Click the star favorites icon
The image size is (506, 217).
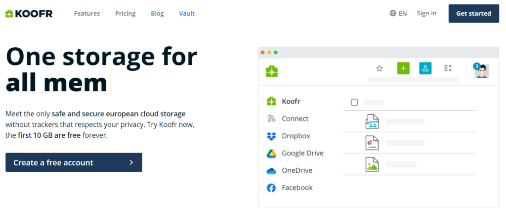(x=379, y=68)
